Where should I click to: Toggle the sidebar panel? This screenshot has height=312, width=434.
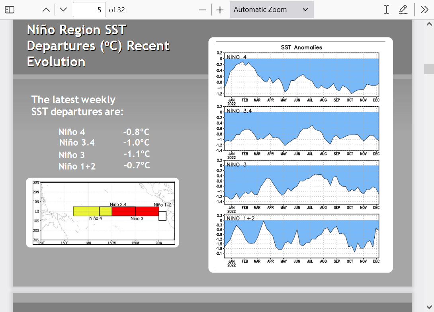click(10, 10)
